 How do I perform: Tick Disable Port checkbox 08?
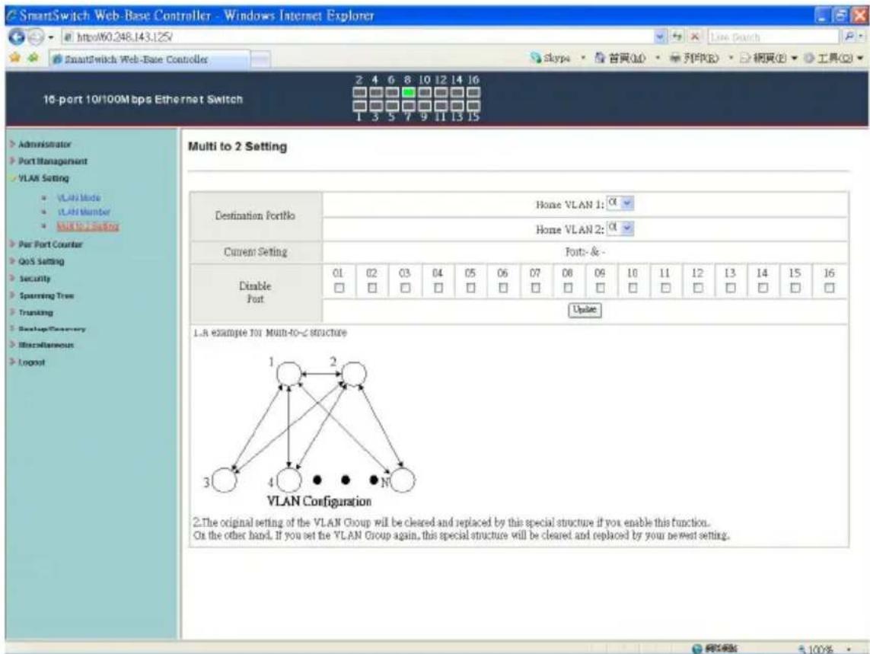(568, 288)
